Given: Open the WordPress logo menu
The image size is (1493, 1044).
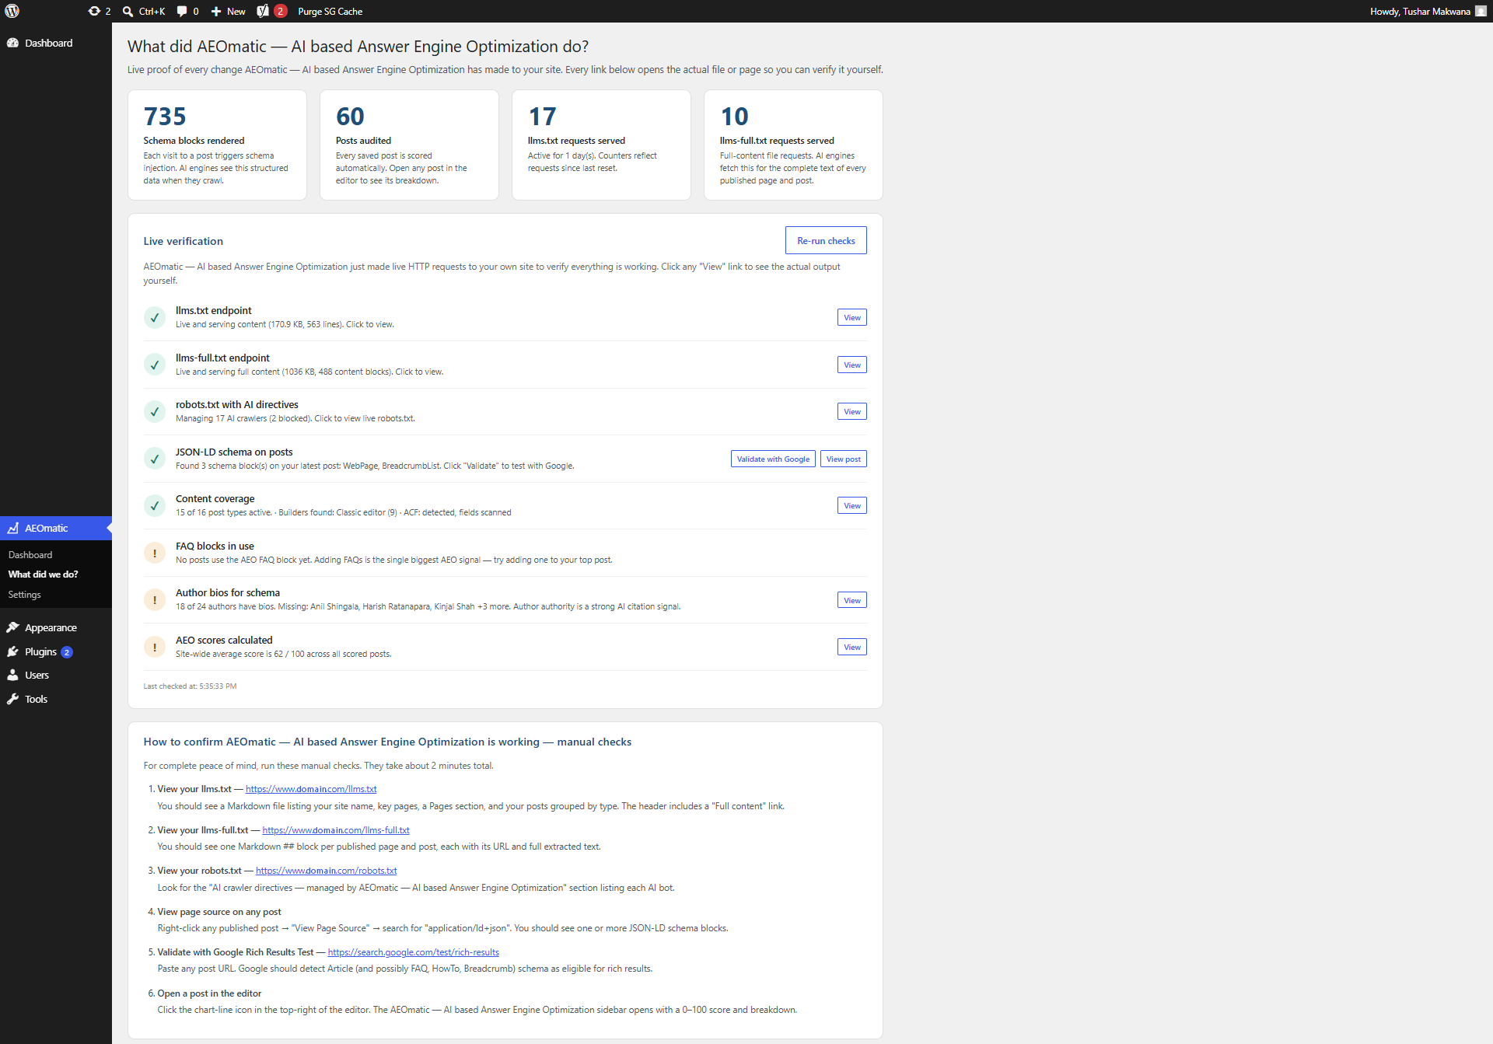Looking at the screenshot, I should [x=12, y=11].
